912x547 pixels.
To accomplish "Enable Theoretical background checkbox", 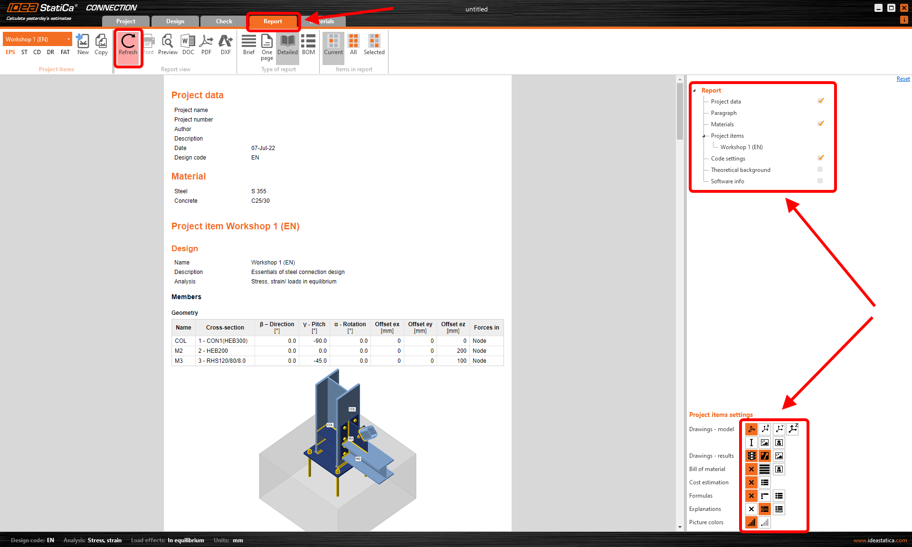I will coord(820,170).
